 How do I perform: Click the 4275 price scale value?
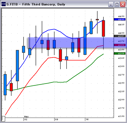(121, 75)
